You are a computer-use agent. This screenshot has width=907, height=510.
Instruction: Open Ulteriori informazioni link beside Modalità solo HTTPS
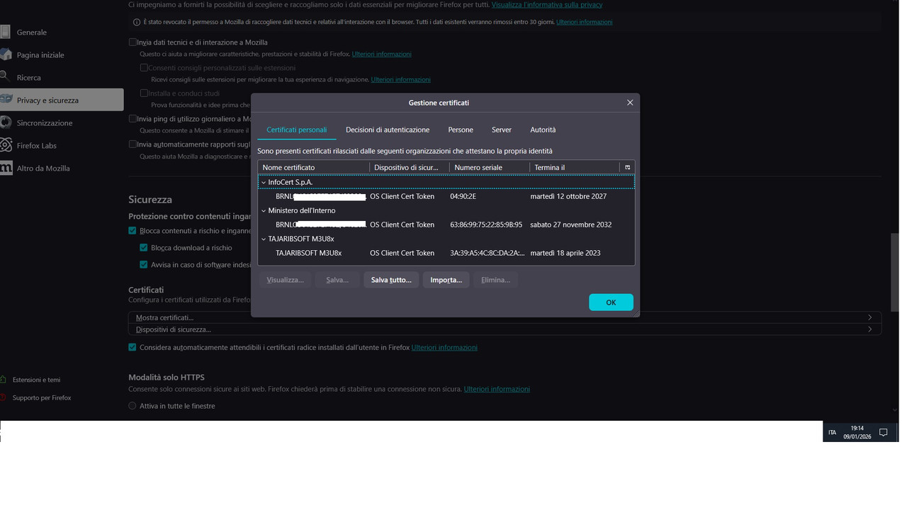point(497,389)
